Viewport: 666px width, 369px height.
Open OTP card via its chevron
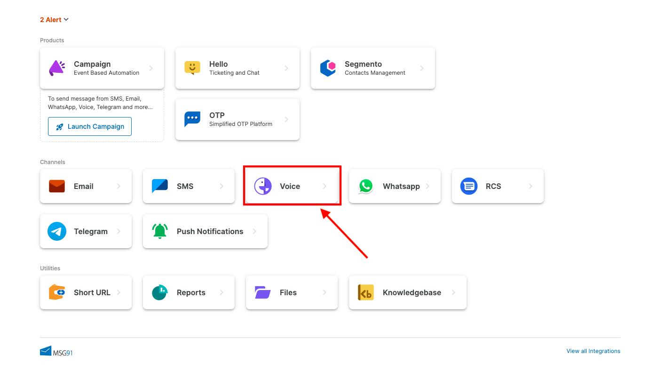286,119
